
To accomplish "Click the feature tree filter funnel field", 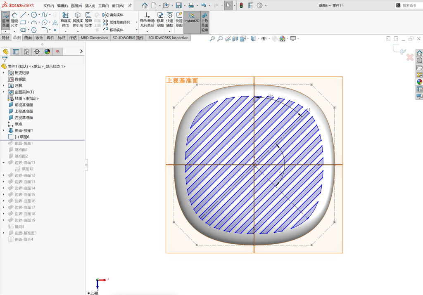I will click(43, 59).
